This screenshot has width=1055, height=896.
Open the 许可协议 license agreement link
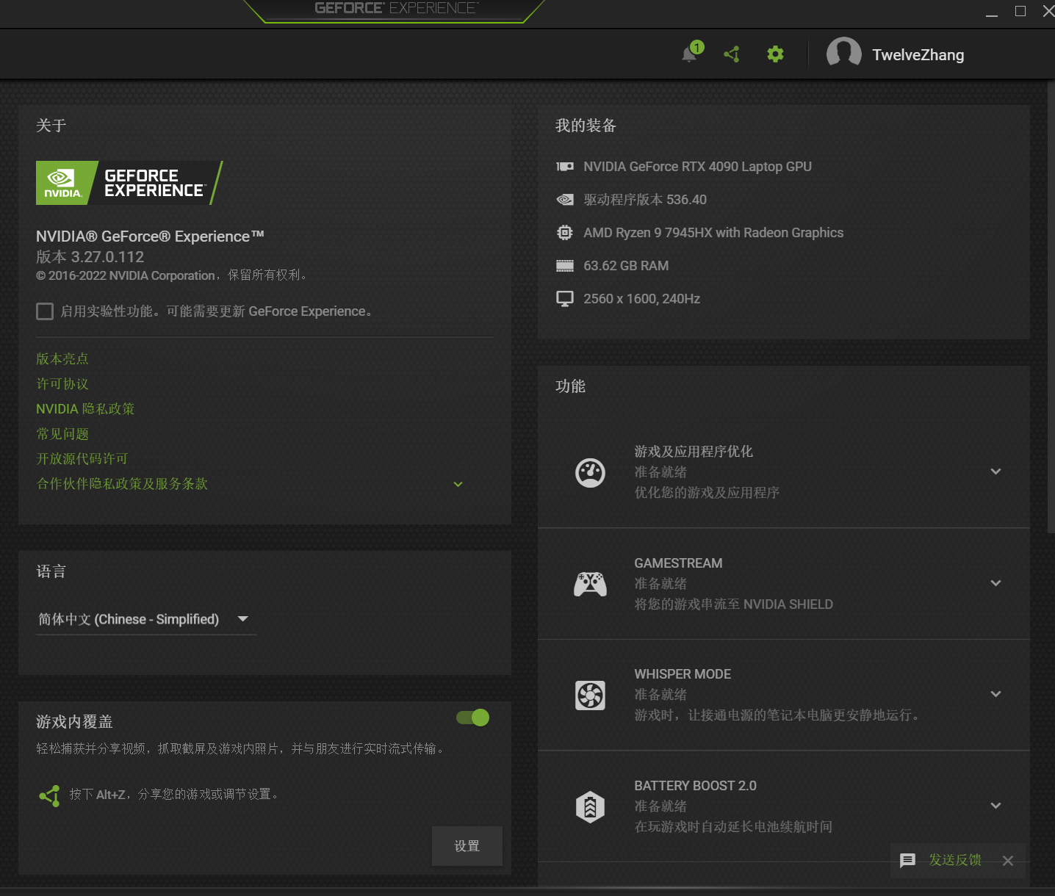62,383
